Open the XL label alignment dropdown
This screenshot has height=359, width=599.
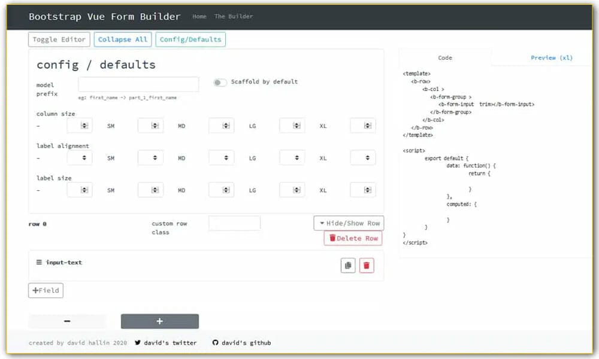click(x=363, y=157)
